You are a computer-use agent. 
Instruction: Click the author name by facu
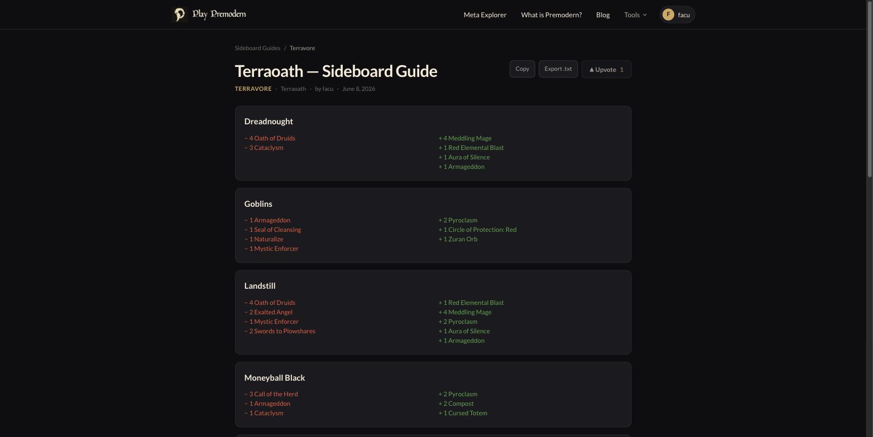(324, 89)
